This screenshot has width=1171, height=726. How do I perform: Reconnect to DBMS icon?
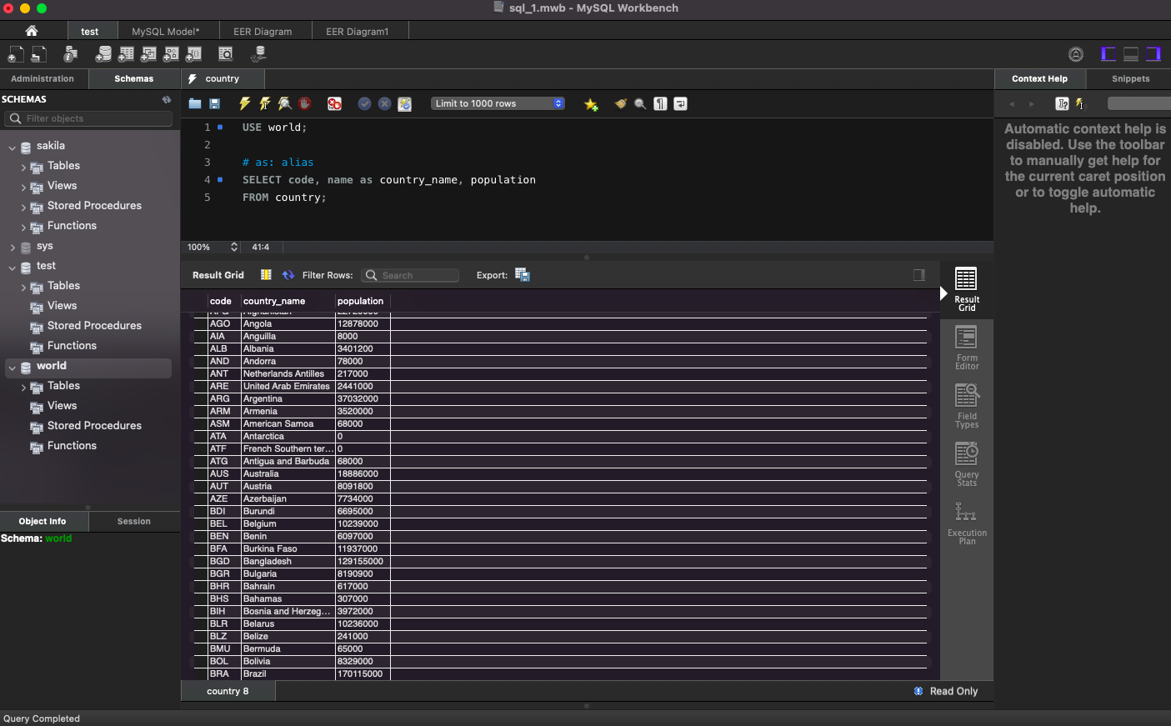click(x=258, y=54)
